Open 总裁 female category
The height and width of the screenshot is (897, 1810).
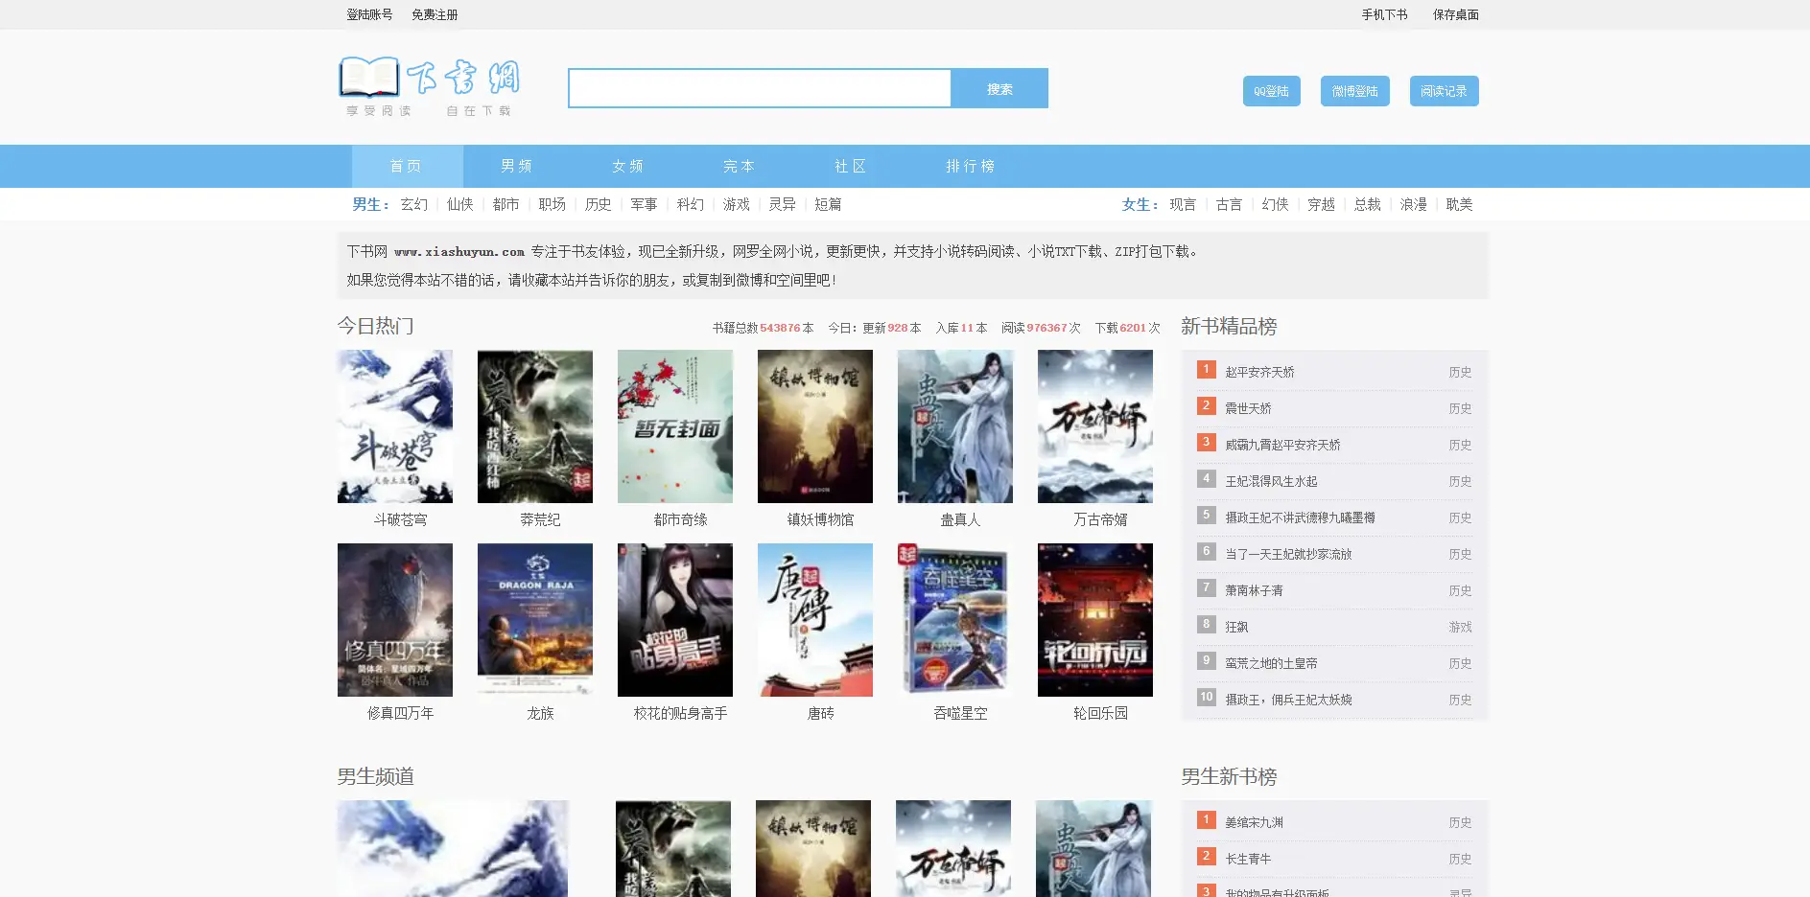pos(1367,204)
